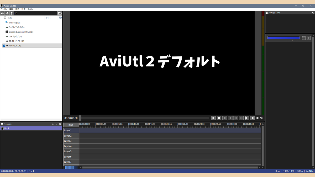Open the 設定 menu
315x177 pixels.
[24, 9]
